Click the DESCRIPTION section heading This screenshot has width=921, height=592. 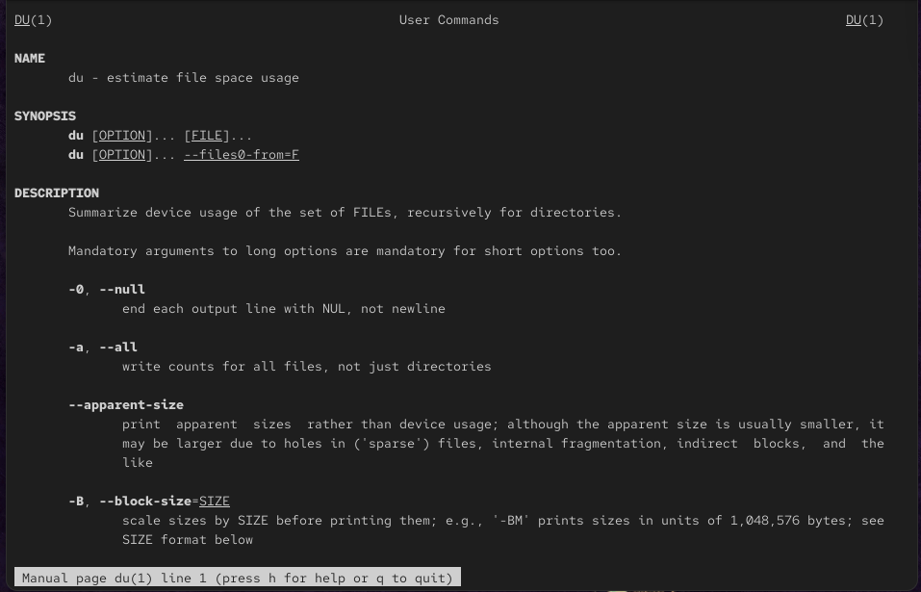pos(57,193)
